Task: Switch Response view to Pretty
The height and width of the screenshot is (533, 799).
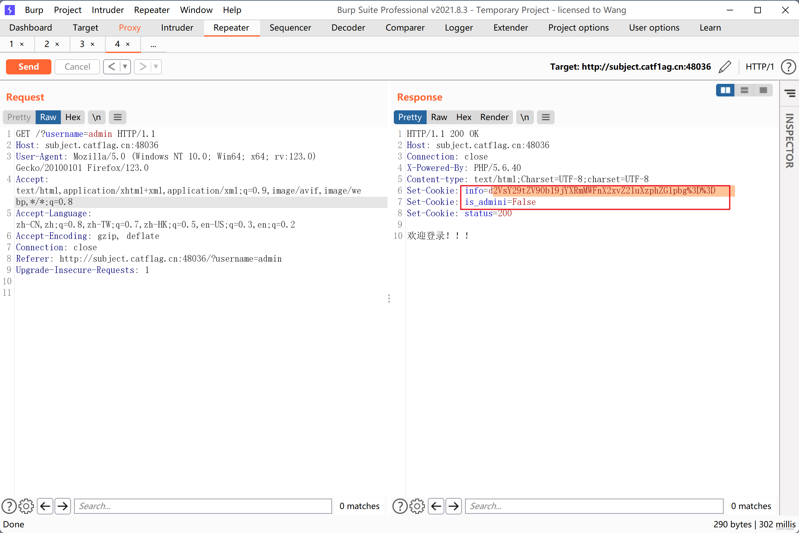Action: click(x=410, y=117)
